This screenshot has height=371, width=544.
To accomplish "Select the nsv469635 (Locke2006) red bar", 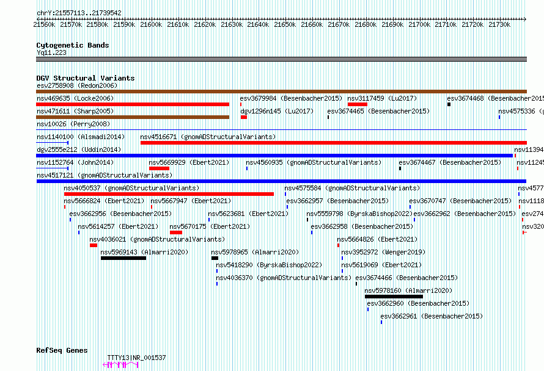I will [133, 104].
